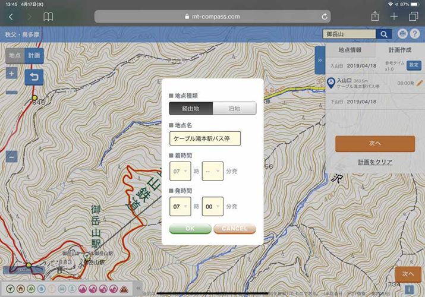Open departure minute dropdown showing 00
This screenshot has width=425, height=297.
pyautogui.click(x=212, y=206)
